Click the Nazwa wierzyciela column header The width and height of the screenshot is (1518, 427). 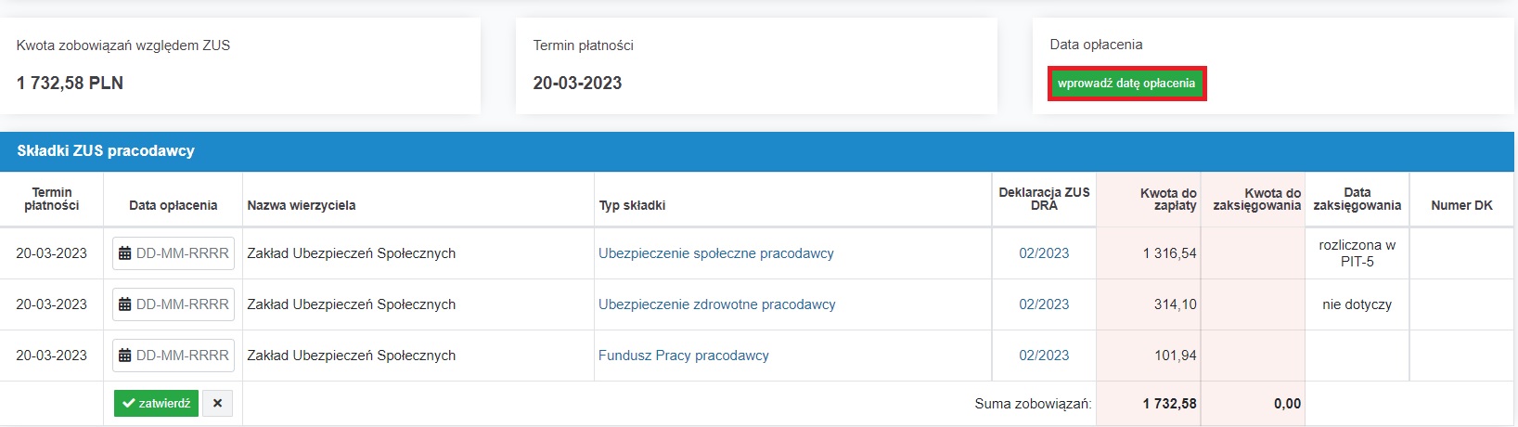[x=302, y=205]
